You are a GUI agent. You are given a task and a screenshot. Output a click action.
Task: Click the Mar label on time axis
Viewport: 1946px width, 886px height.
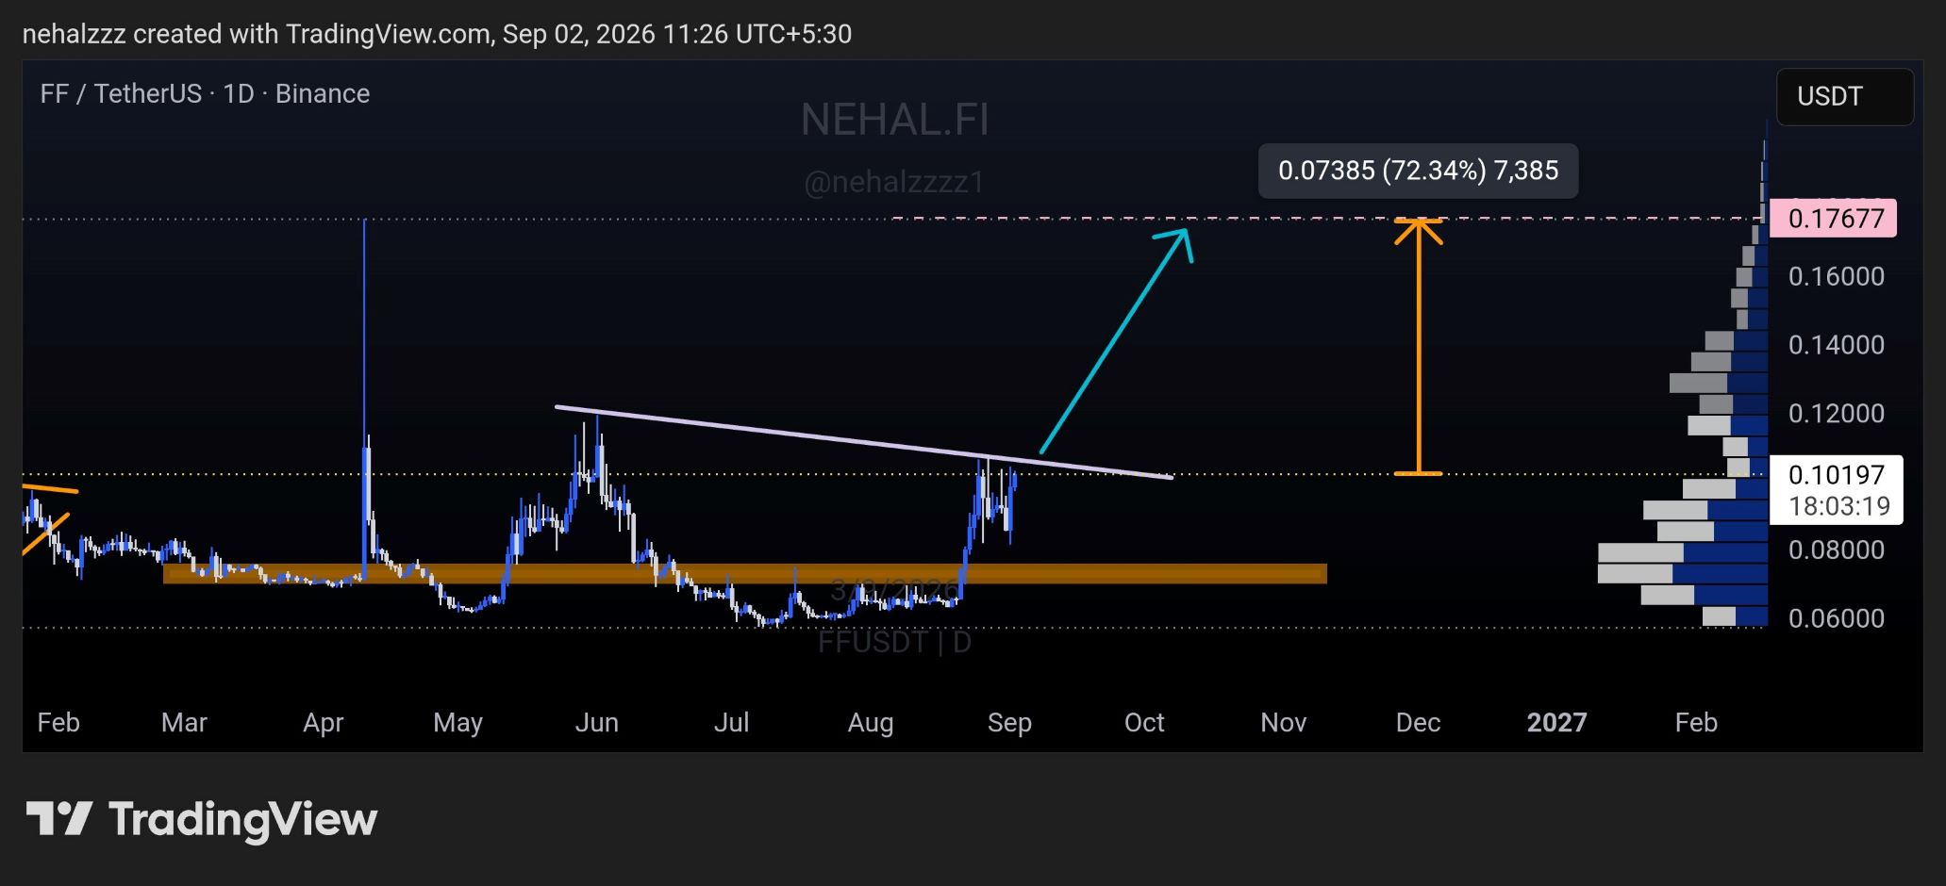coord(184,723)
